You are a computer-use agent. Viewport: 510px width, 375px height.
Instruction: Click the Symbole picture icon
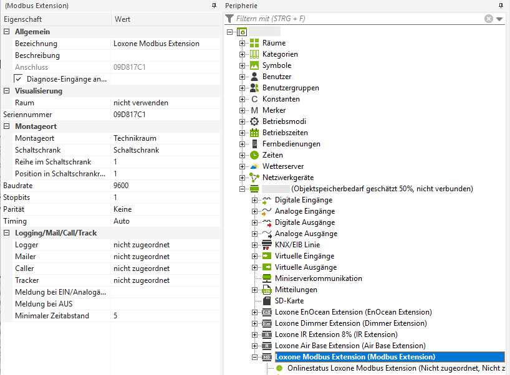[x=254, y=65]
